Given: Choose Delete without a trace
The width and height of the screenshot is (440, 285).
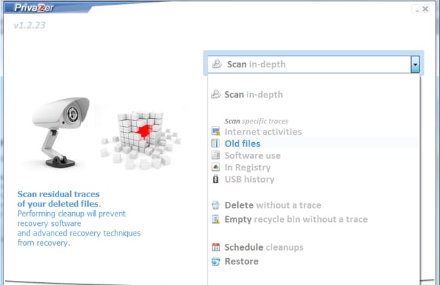Looking at the screenshot, I should coord(273,205).
